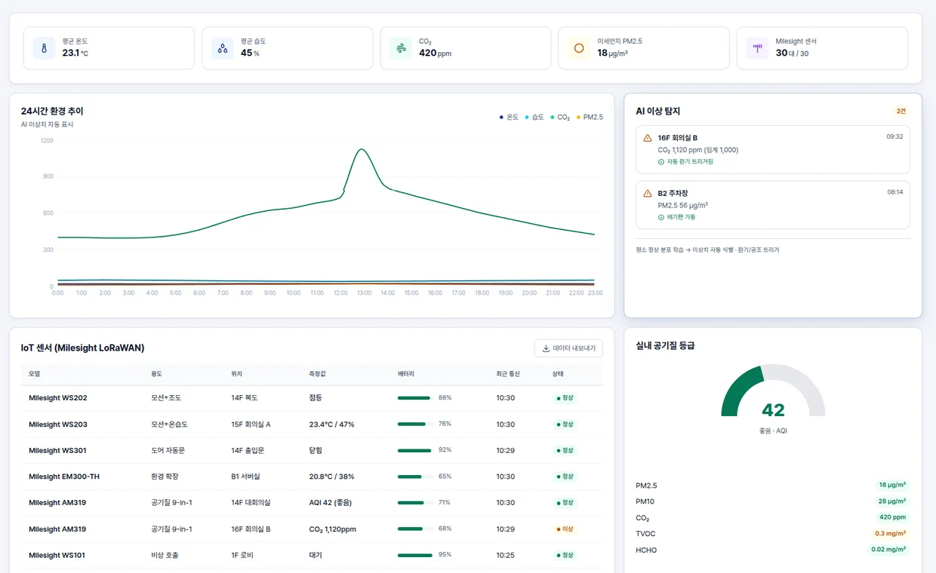Toggle the 온도 series in the chart legend

509,117
